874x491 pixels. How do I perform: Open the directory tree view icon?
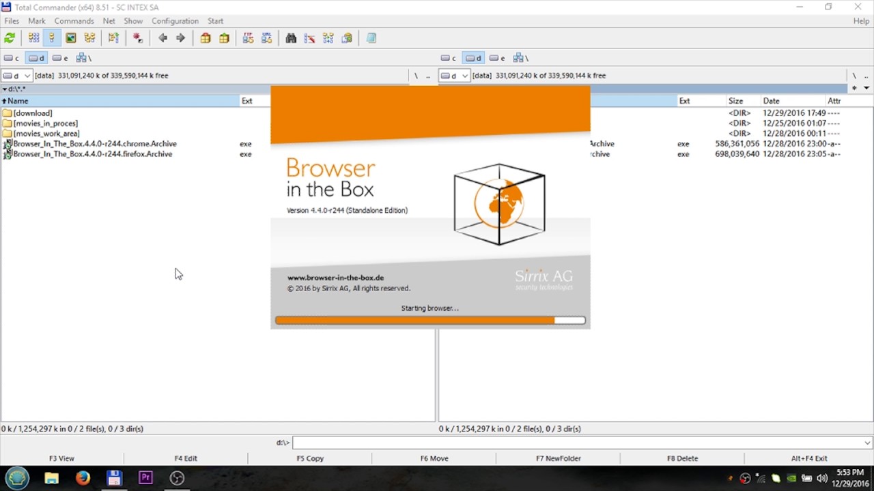pos(89,38)
